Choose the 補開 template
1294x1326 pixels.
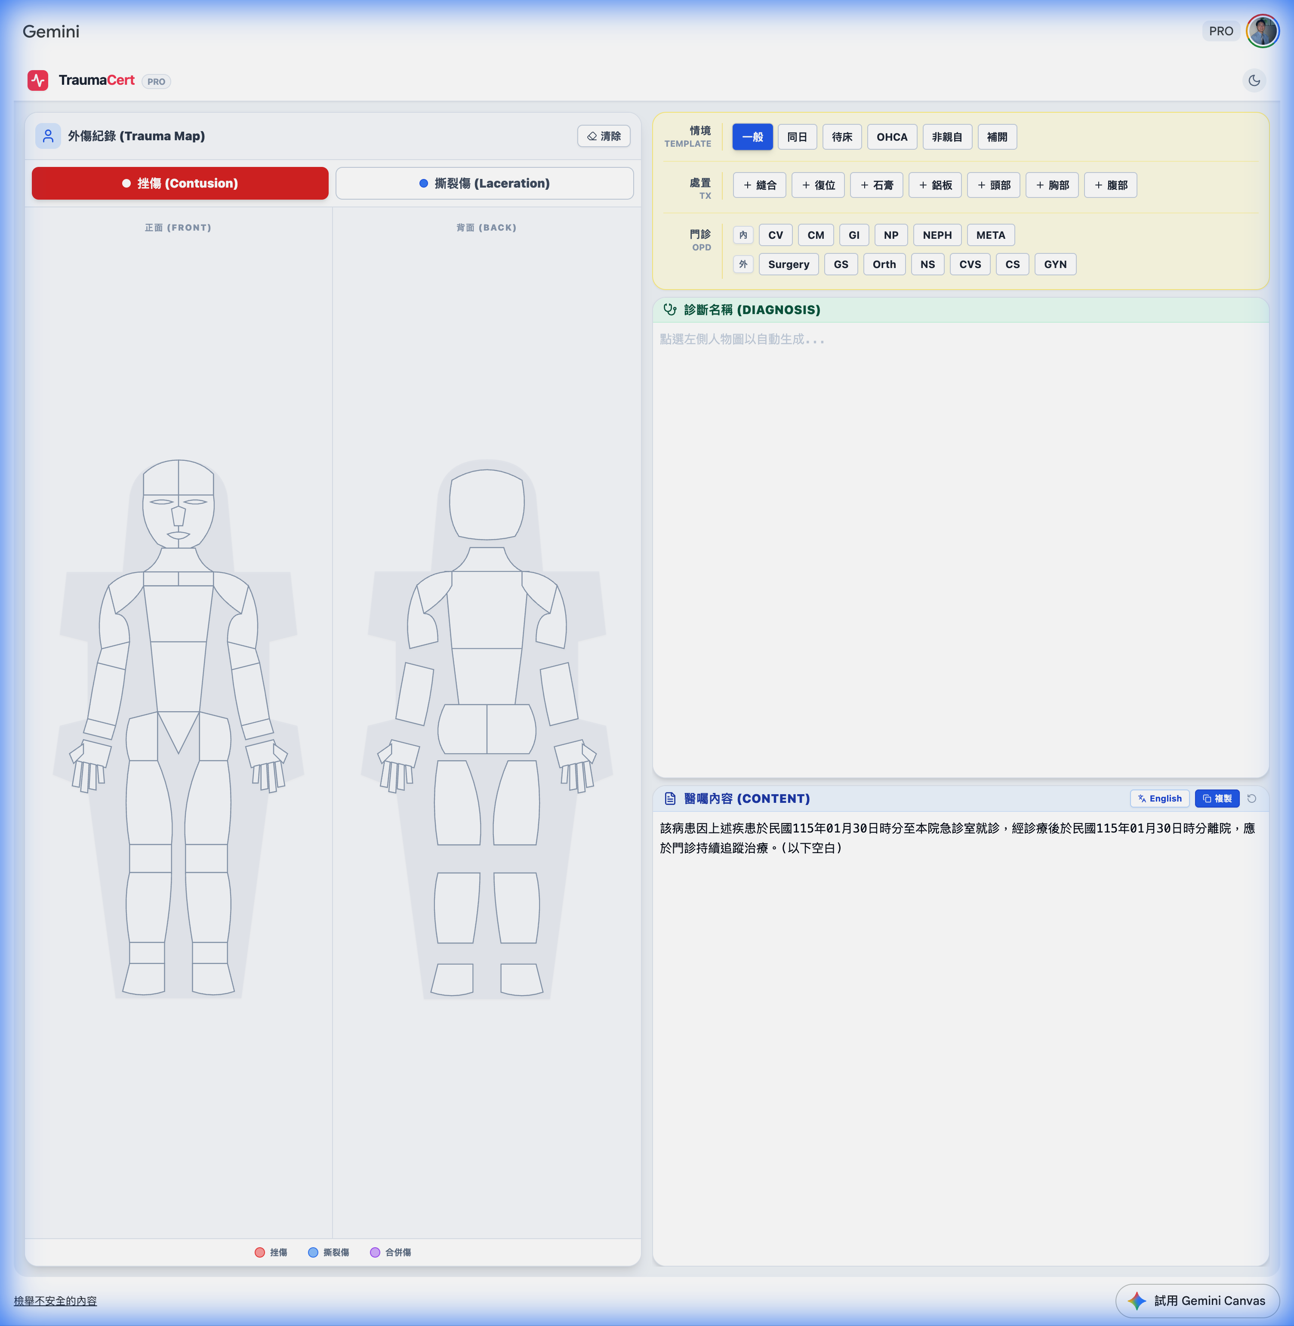(x=997, y=137)
